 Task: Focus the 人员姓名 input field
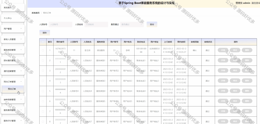(96, 24)
